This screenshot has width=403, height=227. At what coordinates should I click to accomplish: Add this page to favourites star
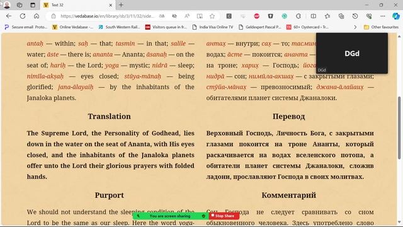point(212,16)
